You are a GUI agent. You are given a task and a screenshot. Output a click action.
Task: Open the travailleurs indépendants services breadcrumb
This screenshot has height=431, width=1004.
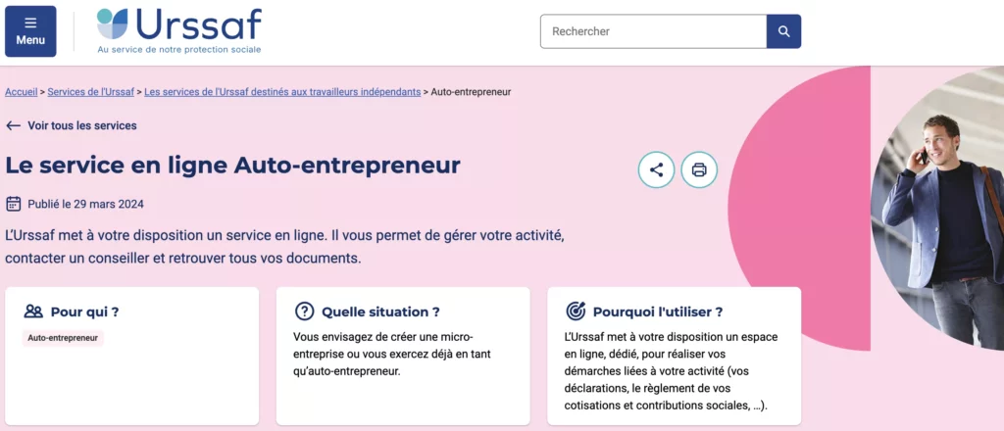point(282,92)
